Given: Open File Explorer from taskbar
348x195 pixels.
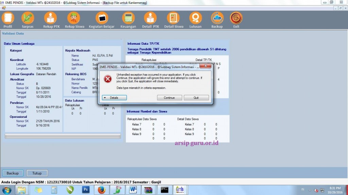Looking at the screenshot, I should pos(21,190).
